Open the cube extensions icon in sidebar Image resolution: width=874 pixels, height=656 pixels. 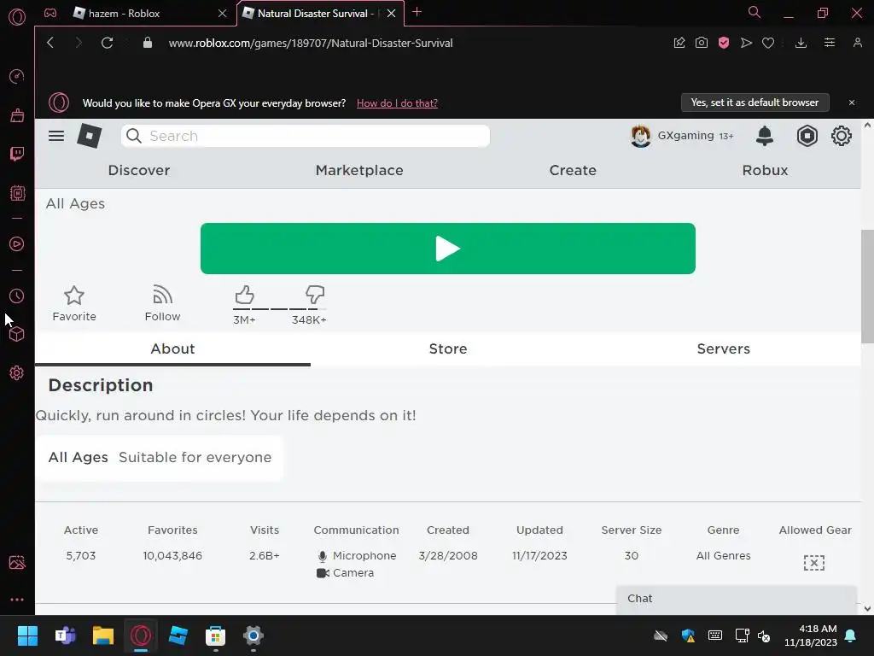(17, 334)
